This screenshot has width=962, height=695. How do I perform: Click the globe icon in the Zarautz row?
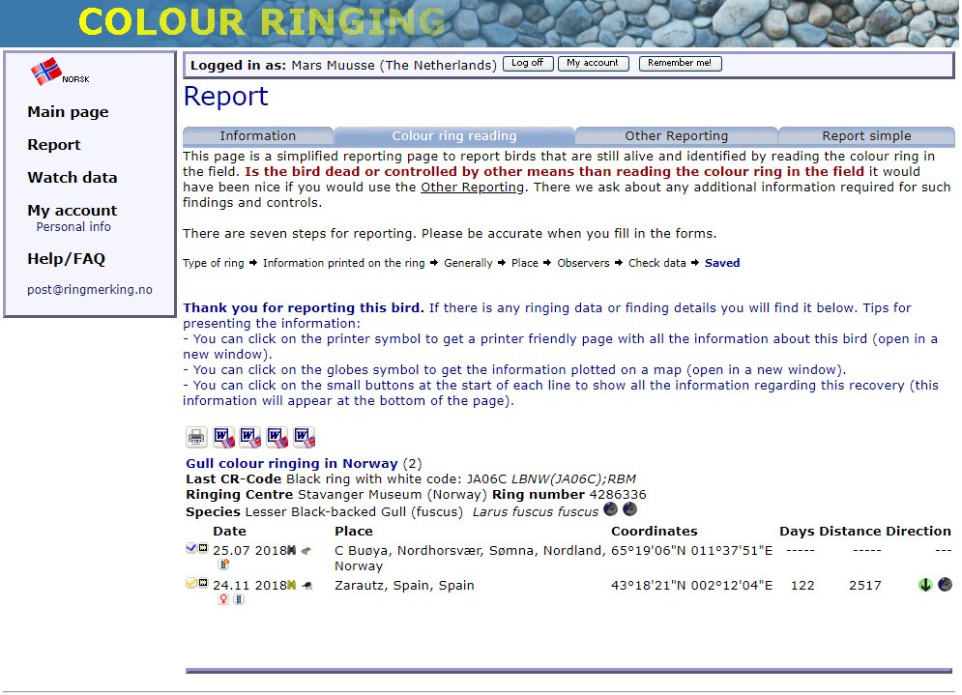pyautogui.click(x=945, y=585)
